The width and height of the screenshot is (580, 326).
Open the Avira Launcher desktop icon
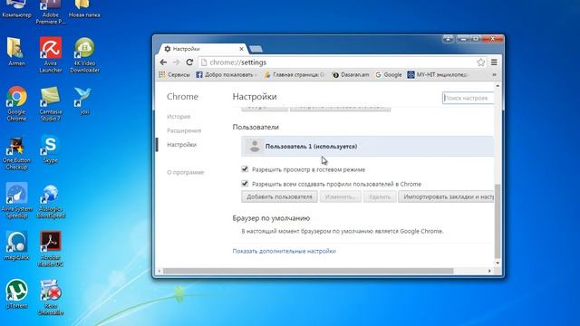(x=51, y=54)
